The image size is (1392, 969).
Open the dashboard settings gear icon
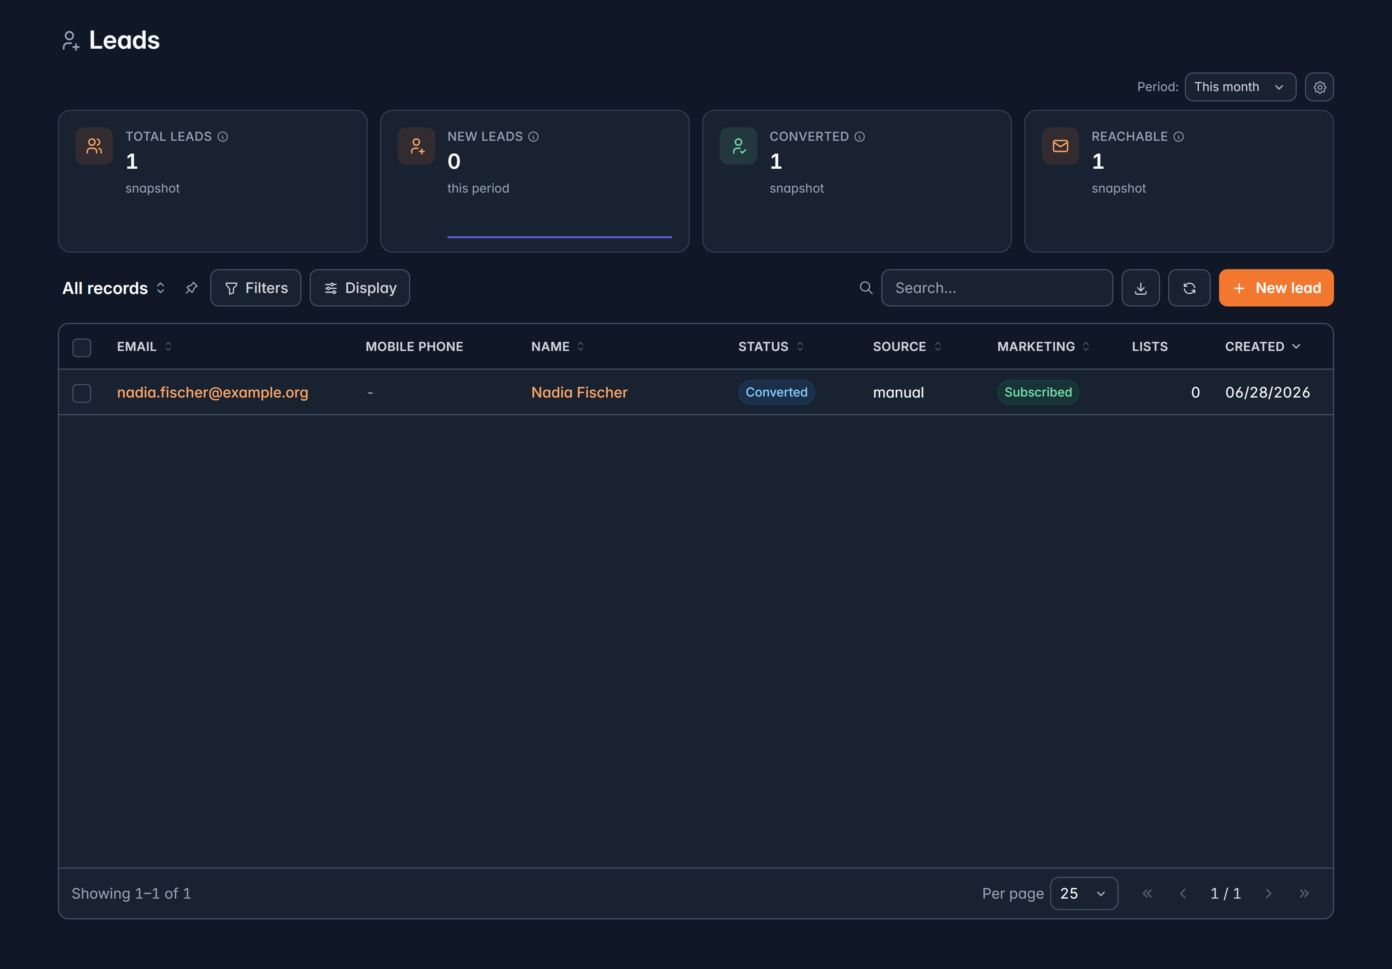tap(1319, 87)
